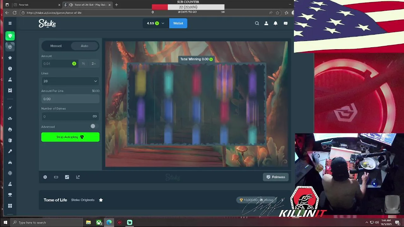Open the game settings gear below the slot

pyautogui.click(x=45, y=177)
